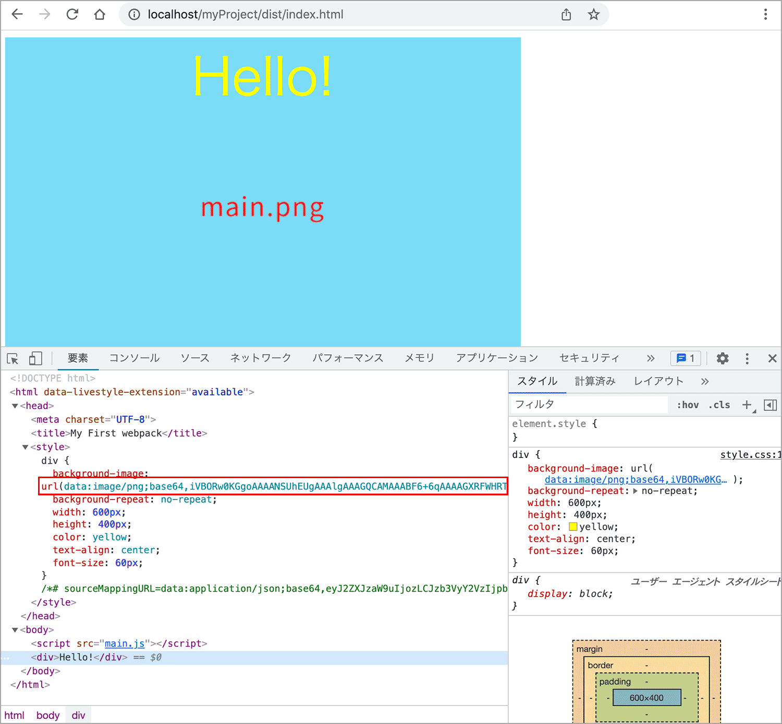
Task: View site information icon in address bar
Action: tap(135, 15)
